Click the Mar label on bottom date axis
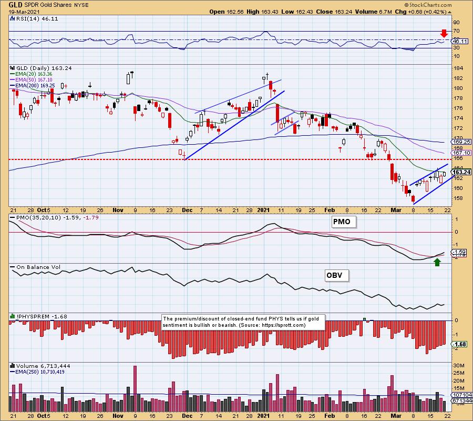Viewport: 473px width, 421px height. [396, 416]
